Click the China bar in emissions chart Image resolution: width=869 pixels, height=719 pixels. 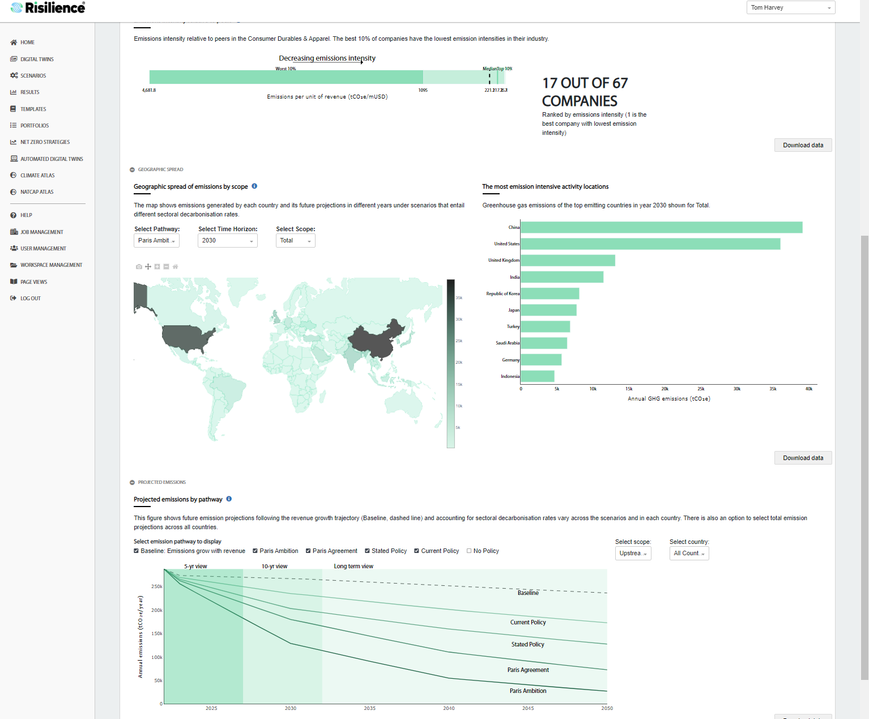point(661,227)
